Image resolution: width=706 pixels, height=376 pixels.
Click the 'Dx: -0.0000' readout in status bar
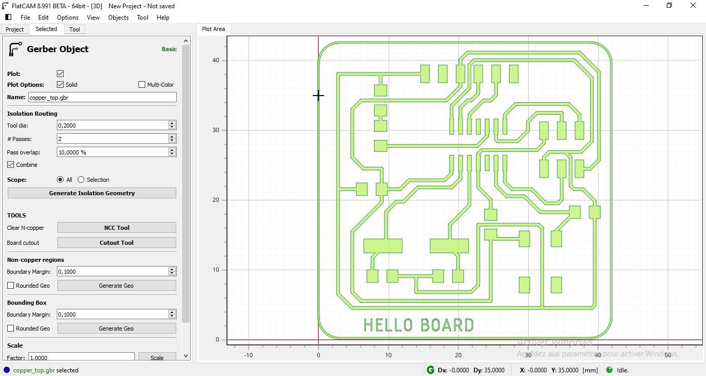pyautogui.click(x=454, y=370)
